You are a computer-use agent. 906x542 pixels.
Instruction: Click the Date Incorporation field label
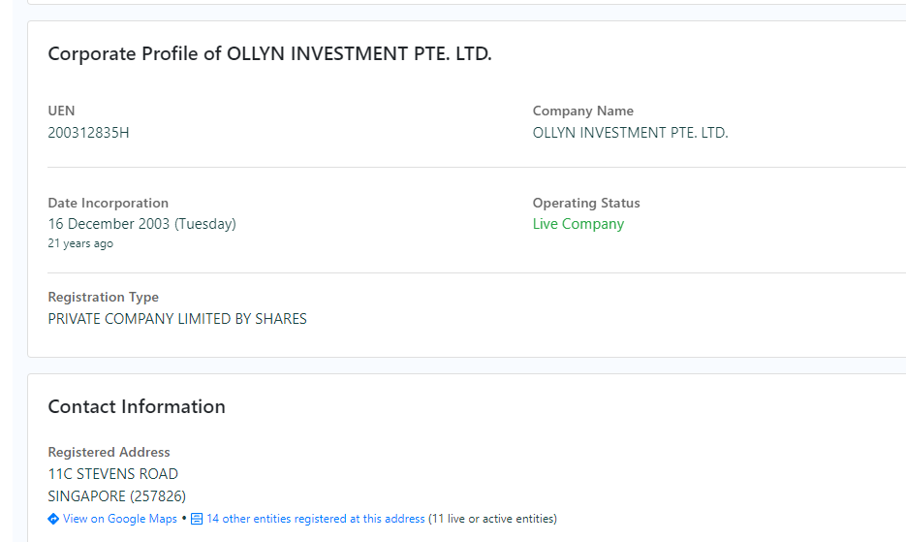pyautogui.click(x=109, y=203)
